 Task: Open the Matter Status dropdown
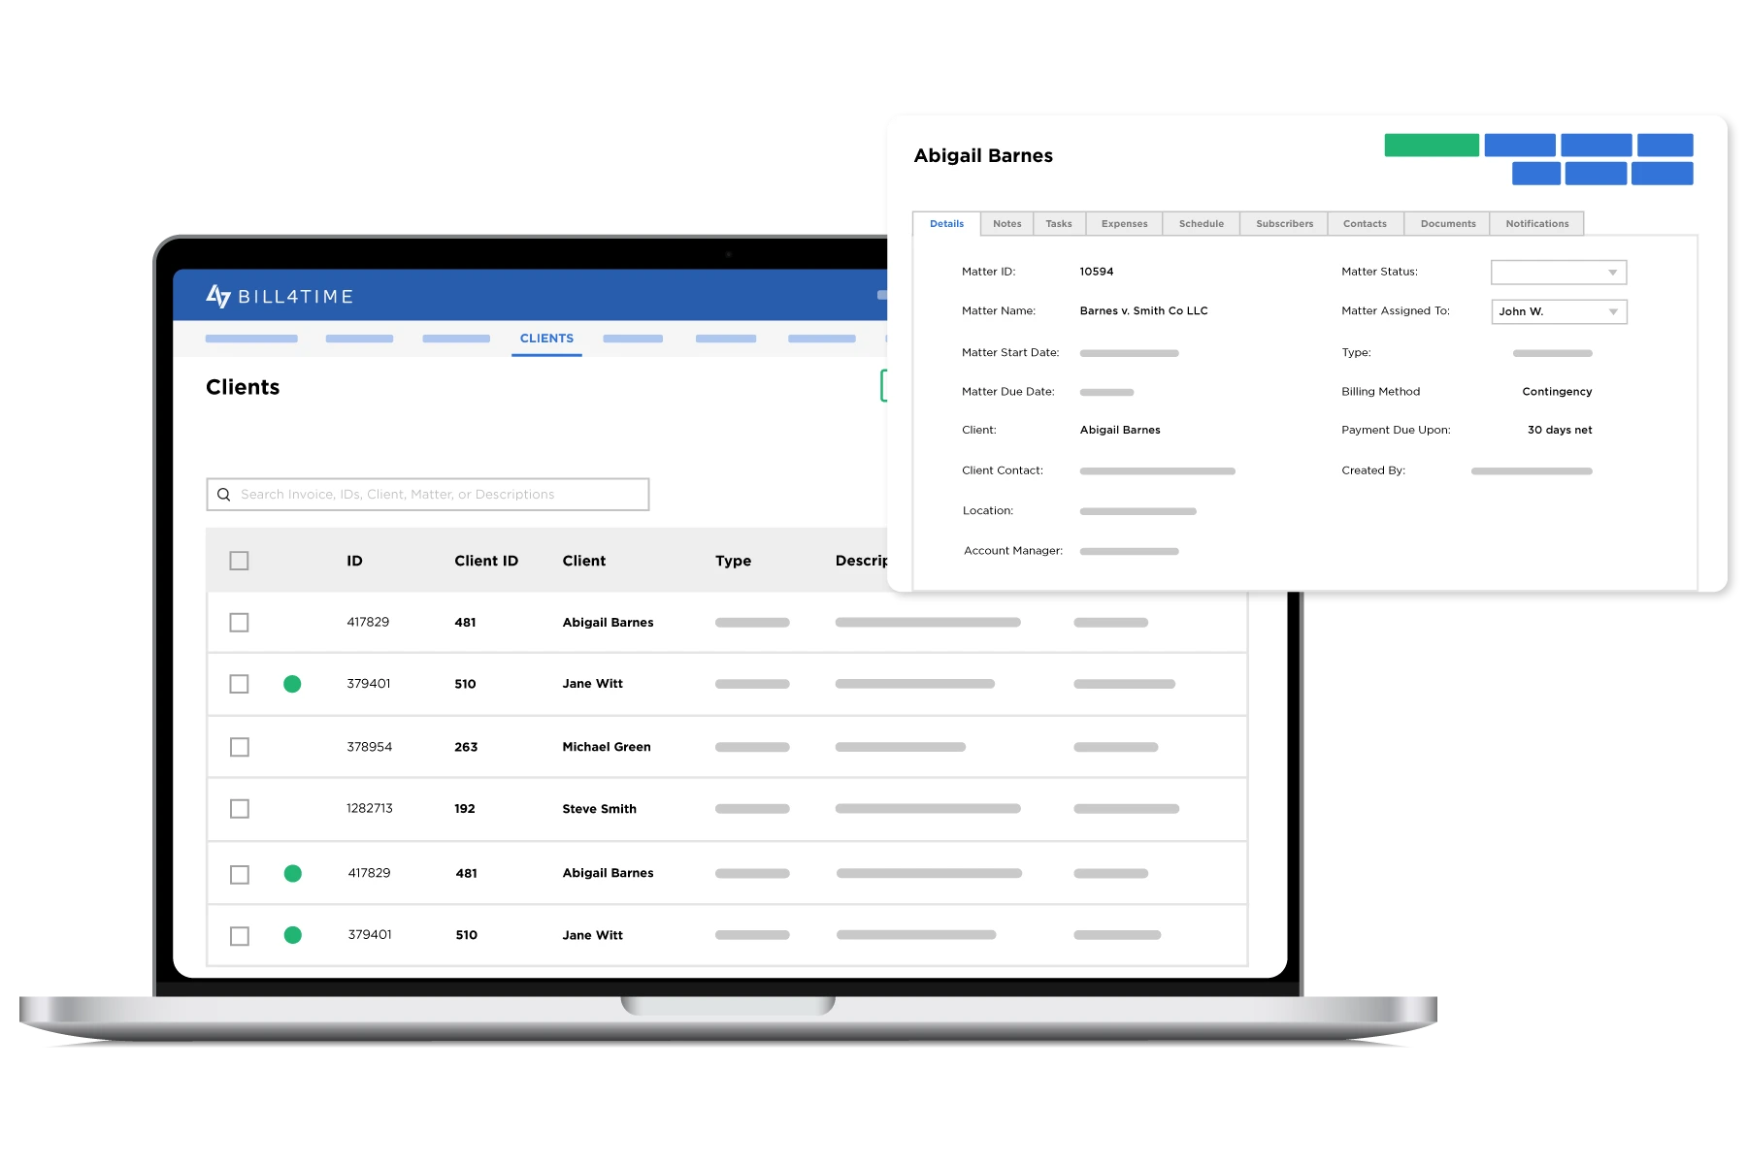tap(1558, 273)
